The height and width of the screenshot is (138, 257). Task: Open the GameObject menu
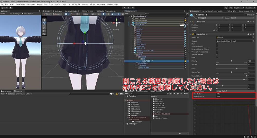(21, 4)
